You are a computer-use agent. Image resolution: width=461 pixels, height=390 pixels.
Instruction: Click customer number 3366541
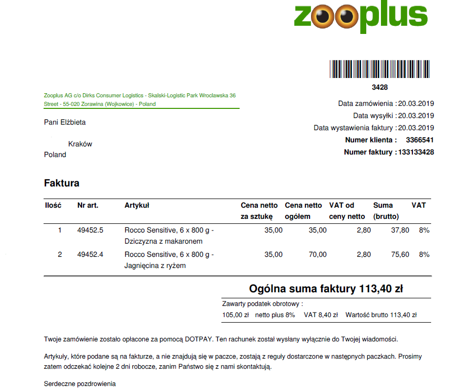point(419,140)
